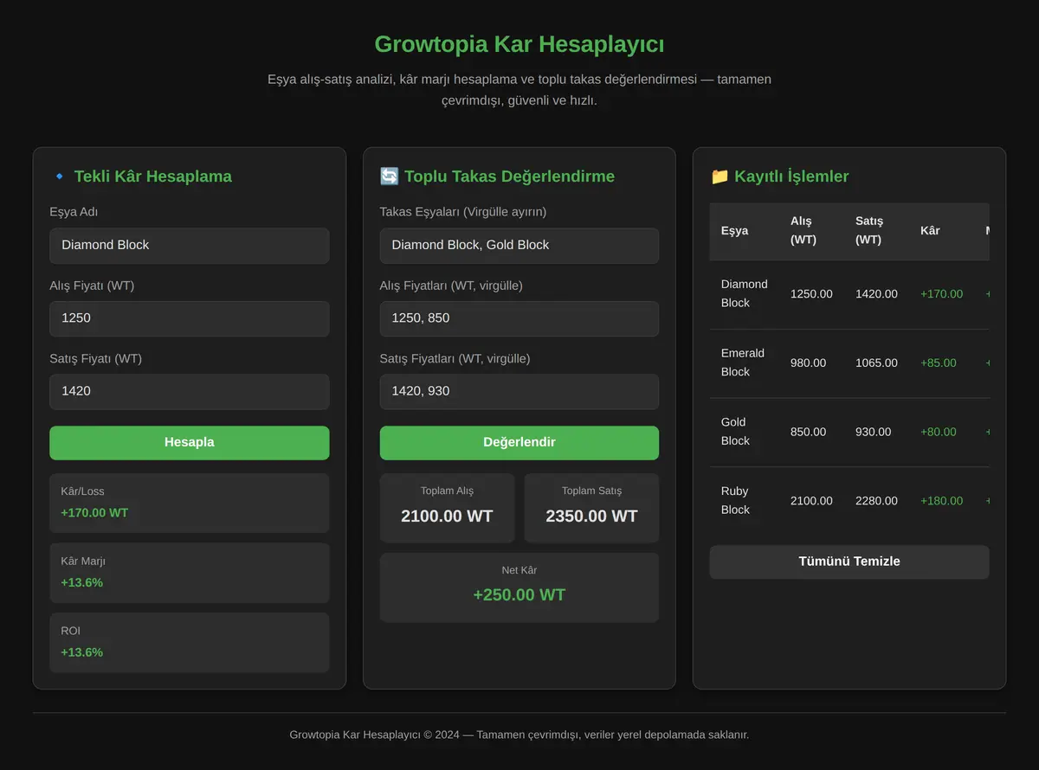Click the Toplam Alış 2100.00 WT card
Screen dimensions: 1039x770
[x=447, y=508]
